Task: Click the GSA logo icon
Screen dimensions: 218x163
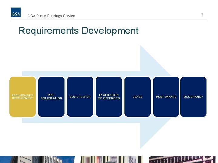Action: coord(16,12)
